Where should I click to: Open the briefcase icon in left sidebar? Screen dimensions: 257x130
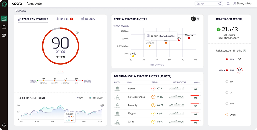click(x=4, y=27)
